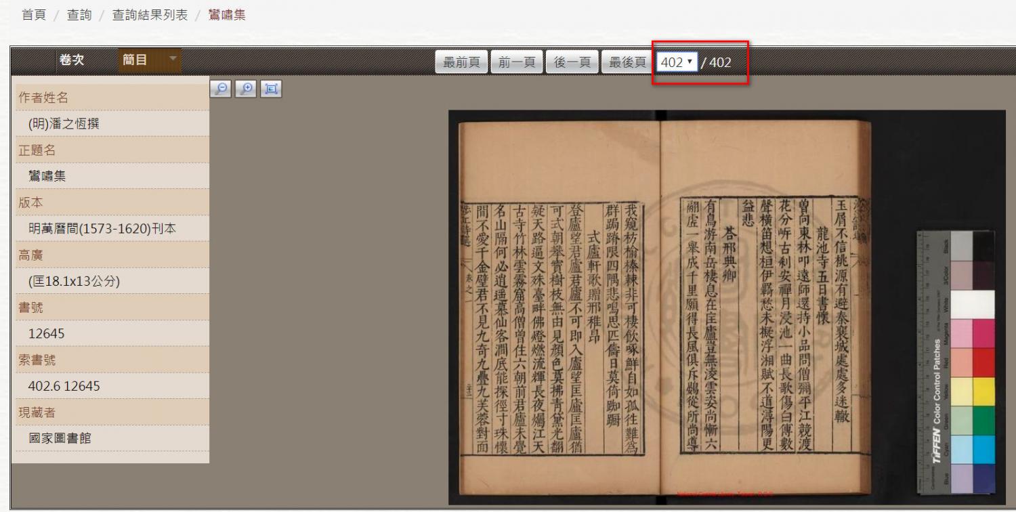This screenshot has height=512, width=1016.
Task: Click the bright red patch on color chart
Action: (983, 362)
